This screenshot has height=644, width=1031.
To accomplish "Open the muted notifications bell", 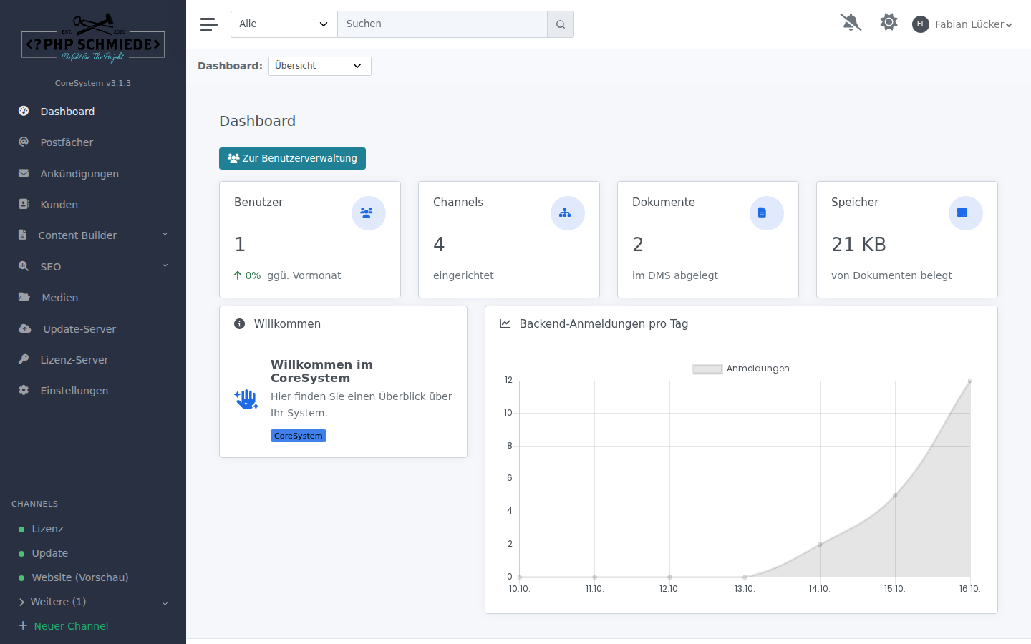I will point(851,23).
